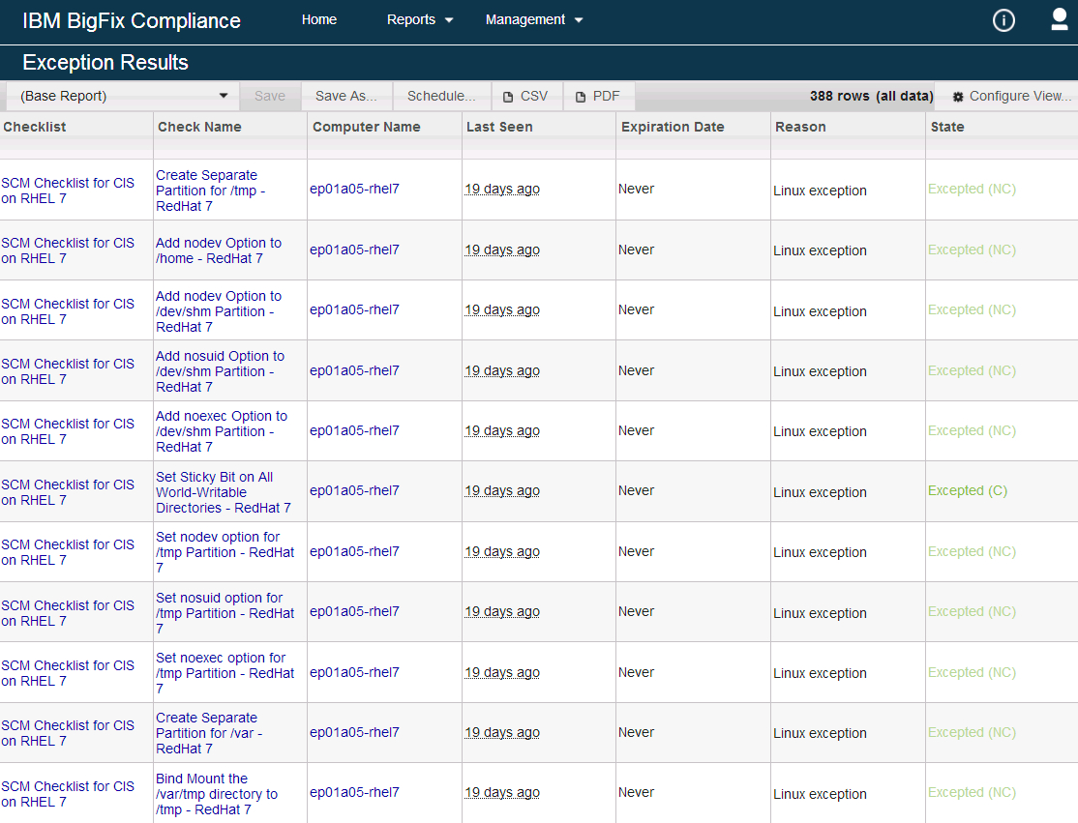This screenshot has width=1078, height=823.
Task: Sort by Reason column header
Action: [800, 127]
